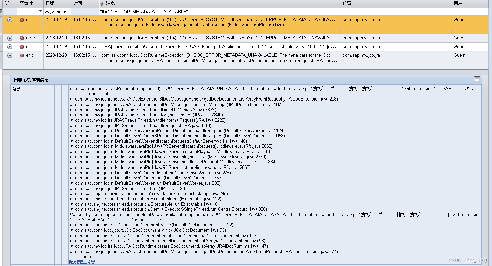Collapse the expanded IDocRuntimeException log row
Screen dimensions: 492x266
[10, 55]
